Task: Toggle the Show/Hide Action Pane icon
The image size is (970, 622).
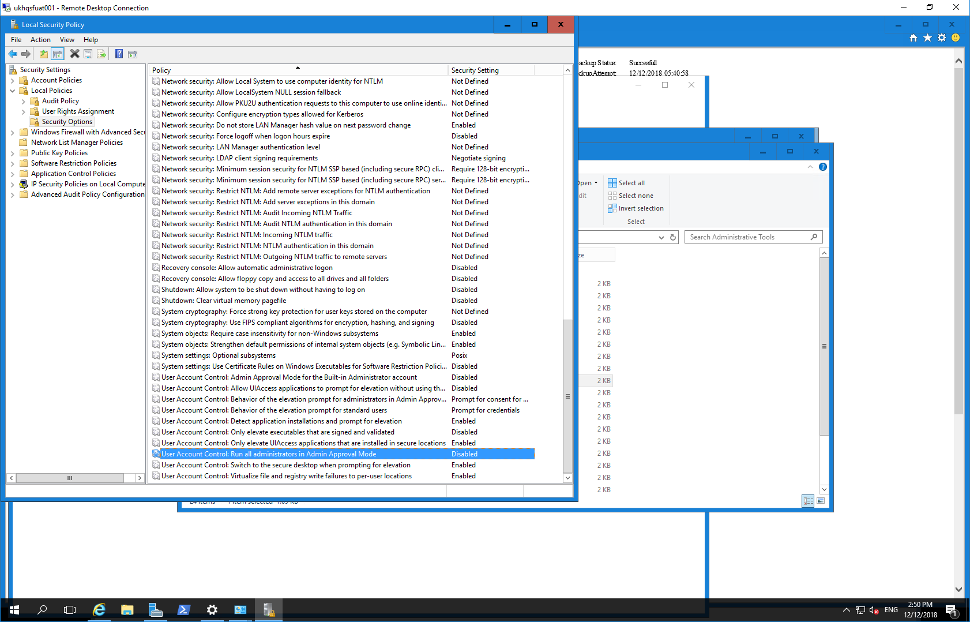Action: tap(133, 54)
